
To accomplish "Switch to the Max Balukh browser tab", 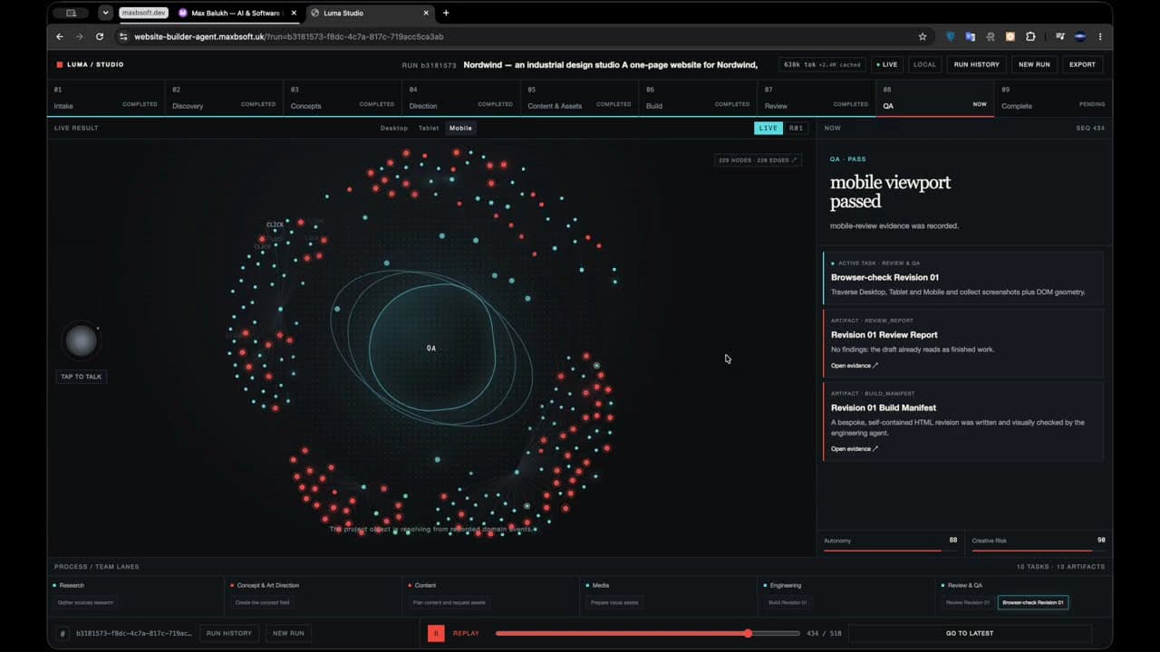I will coord(237,13).
